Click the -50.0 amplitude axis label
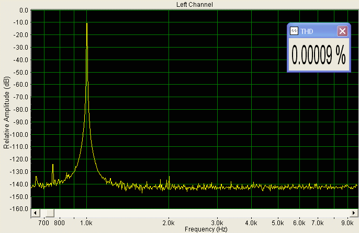This screenshot has height=233, width=359. click(x=20, y=72)
